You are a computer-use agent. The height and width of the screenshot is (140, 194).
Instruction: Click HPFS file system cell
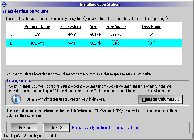[x=72, y=35]
